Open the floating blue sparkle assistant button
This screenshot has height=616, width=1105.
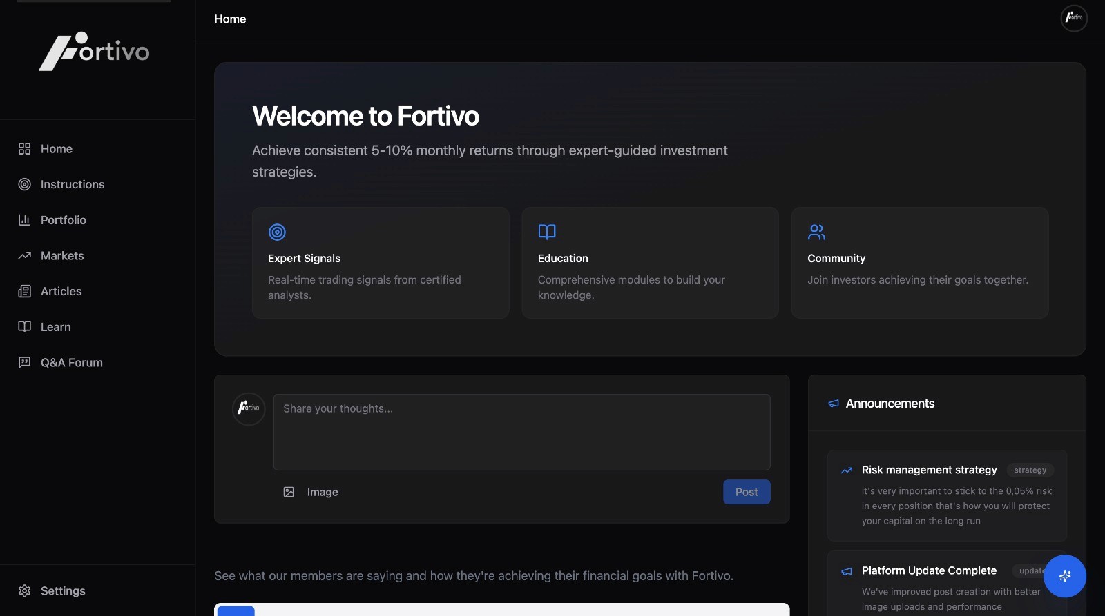tap(1064, 576)
